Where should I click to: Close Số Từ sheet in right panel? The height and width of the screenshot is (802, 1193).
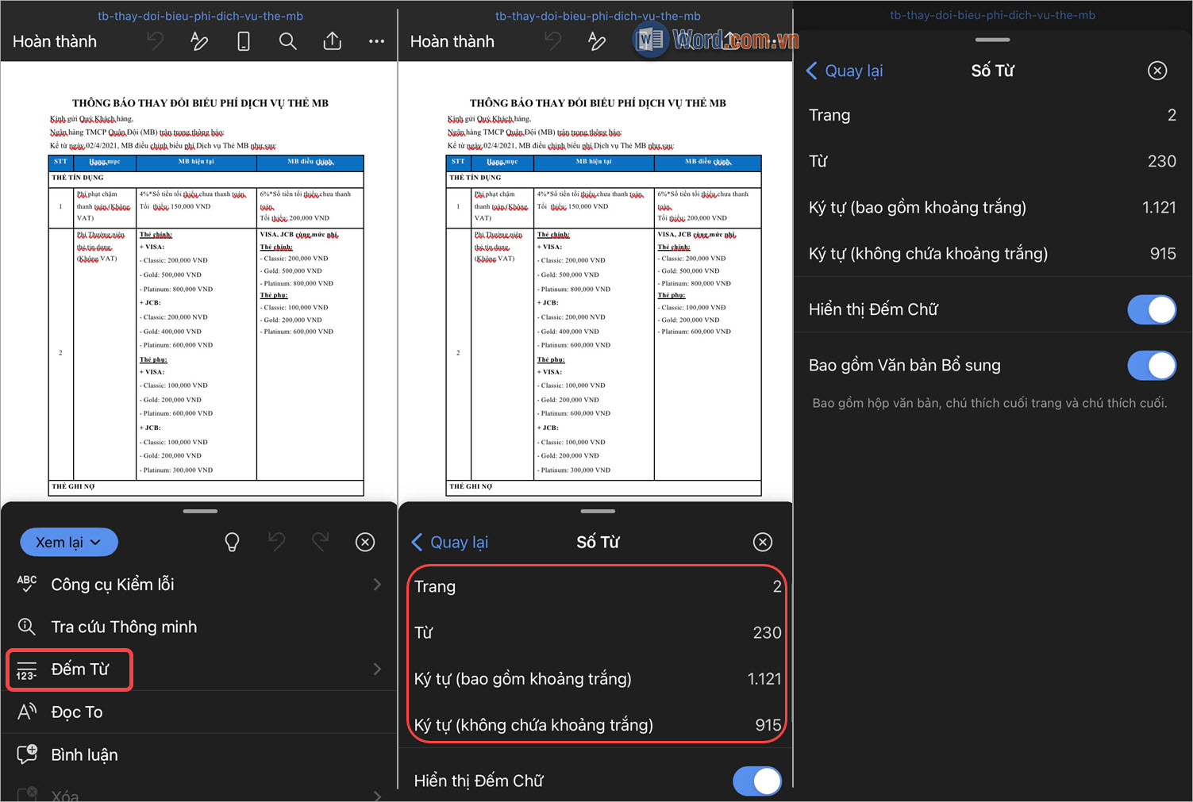pyautogui.click(x=1157, y=71)
